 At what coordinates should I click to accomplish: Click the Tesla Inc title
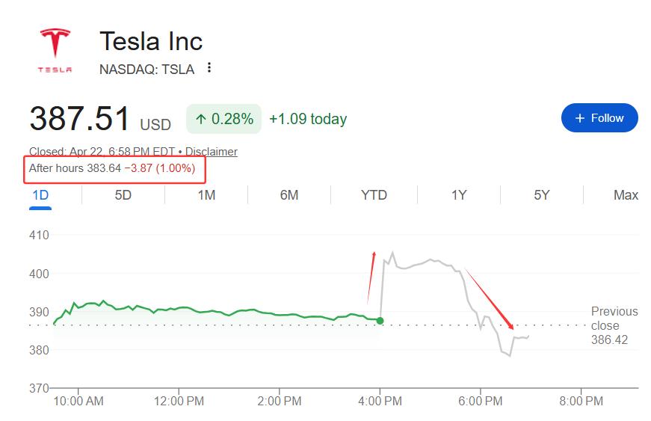point(151,41)
